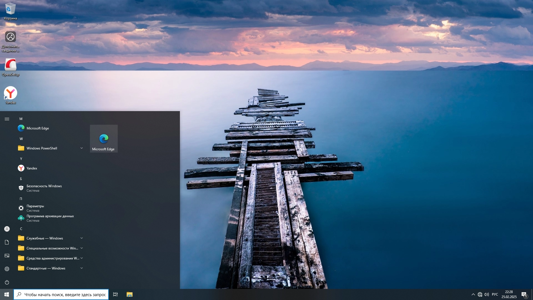This screenshot has height=300, width=533.
Task: Open Безопасность Windows from app list
Action: (44, 188)
